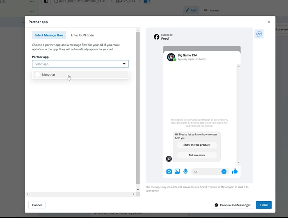Click the left panel scroll down arrow
288x218 pixels.
pyautogui.click(x=138, y=190)
